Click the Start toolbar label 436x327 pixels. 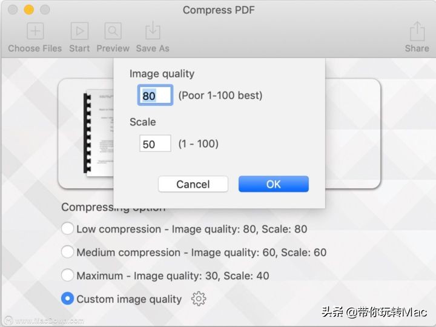[x=79, y=48]
